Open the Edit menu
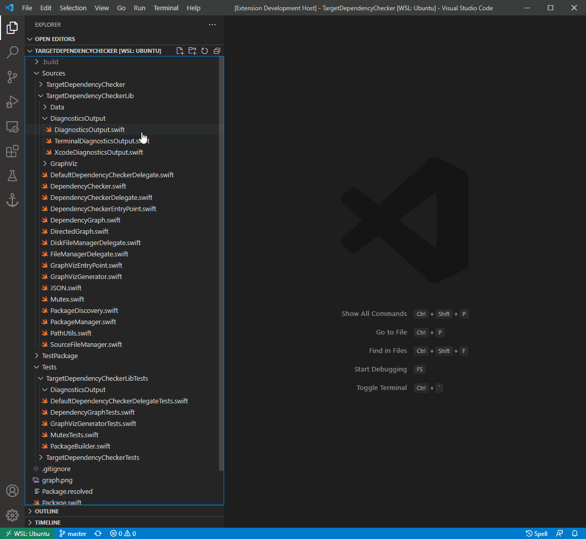Image resolution: width=586 pixels, height=539 pixels. [46, 8]
